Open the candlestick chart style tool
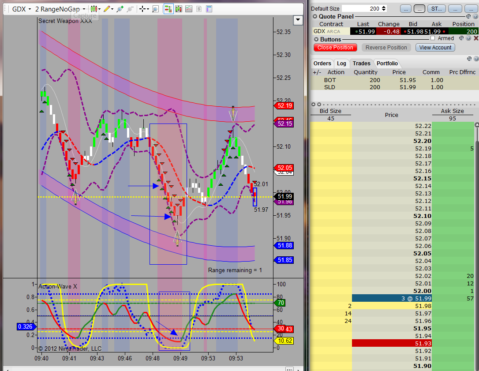 click(x=94, y=9)
